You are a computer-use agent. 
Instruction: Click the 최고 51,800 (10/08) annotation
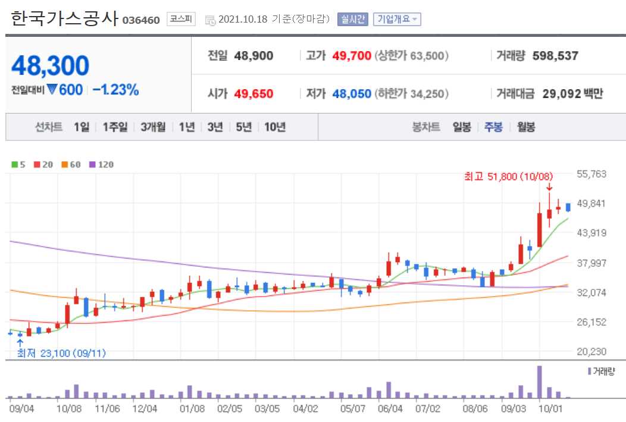[508, 177]
